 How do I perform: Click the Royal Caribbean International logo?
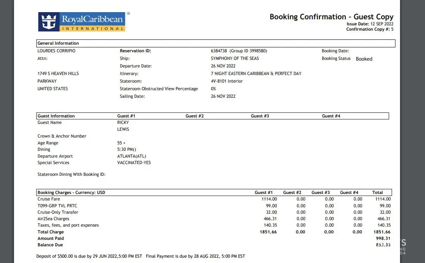click(x=82, y=22)
